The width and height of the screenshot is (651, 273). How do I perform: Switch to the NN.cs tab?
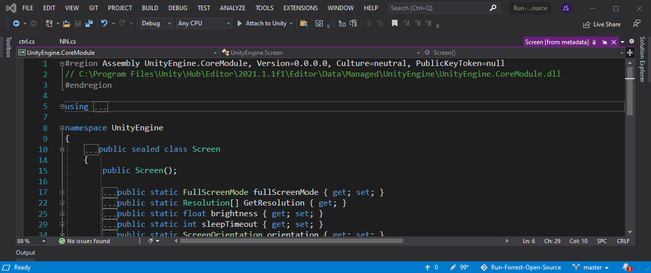click(68, 42)
